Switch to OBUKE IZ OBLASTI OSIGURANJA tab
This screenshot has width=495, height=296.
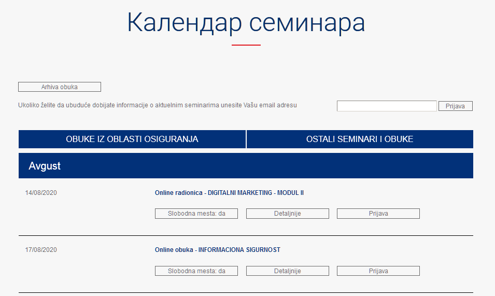[x=132, y=139]
